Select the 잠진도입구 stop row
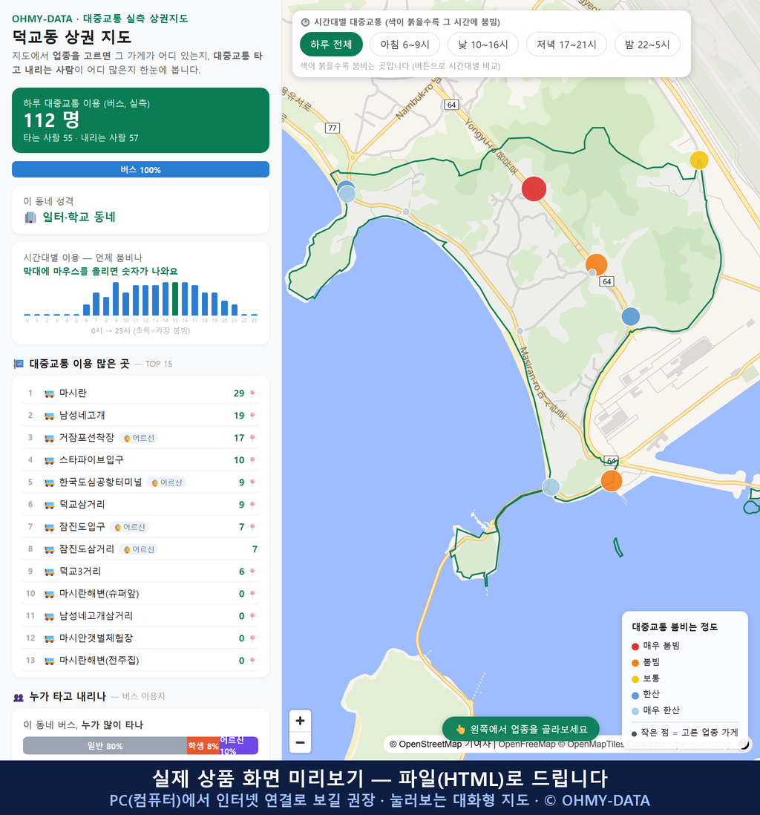Image resolution: width=760 pixels, height=815 pixels. click(x=140, y=526)
